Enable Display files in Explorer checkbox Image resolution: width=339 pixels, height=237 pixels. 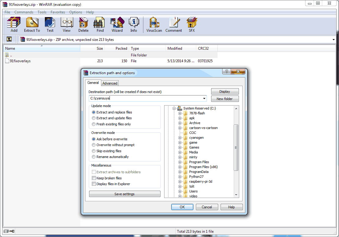(x=94, y=184)
